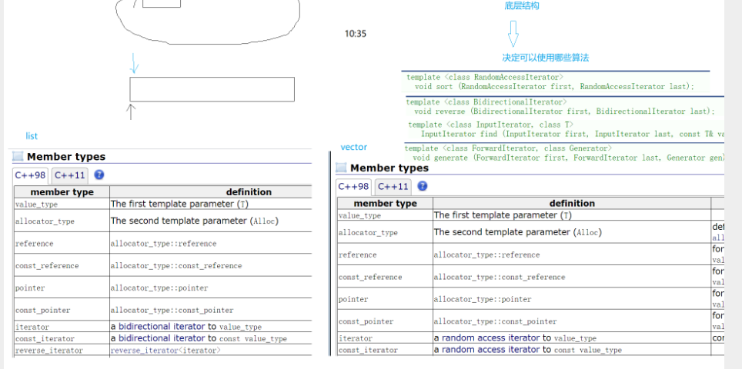Image resolution: width=742 pixels, height=369 pixels.
Task: Open 'random access iterator' link in vector iterator row
Action: (490, 337)
